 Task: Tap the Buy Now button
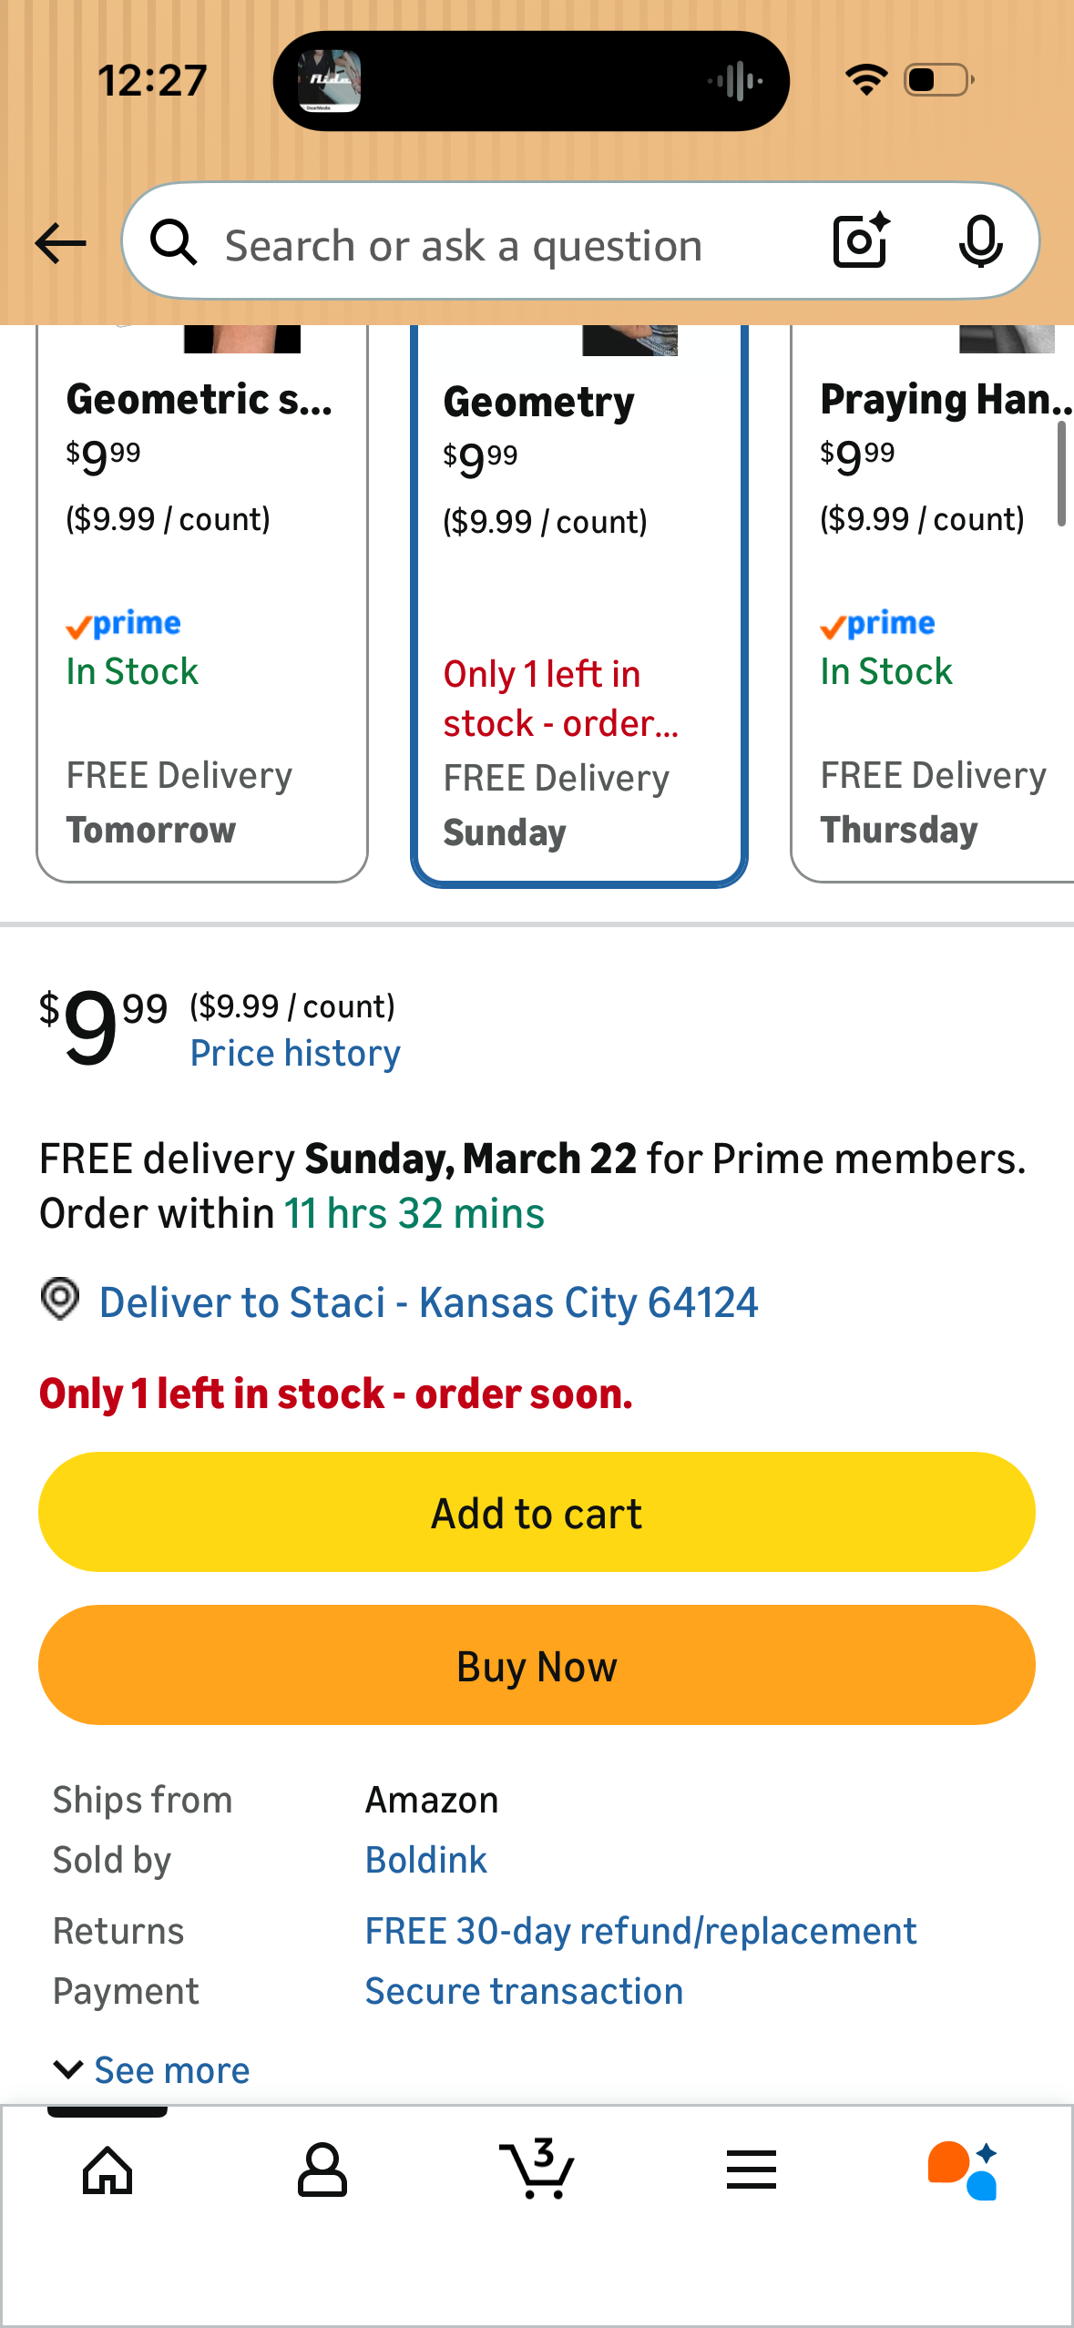[x=537, y=1665]
